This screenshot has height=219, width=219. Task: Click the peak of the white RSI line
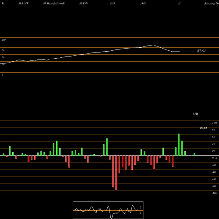point(153,45)
